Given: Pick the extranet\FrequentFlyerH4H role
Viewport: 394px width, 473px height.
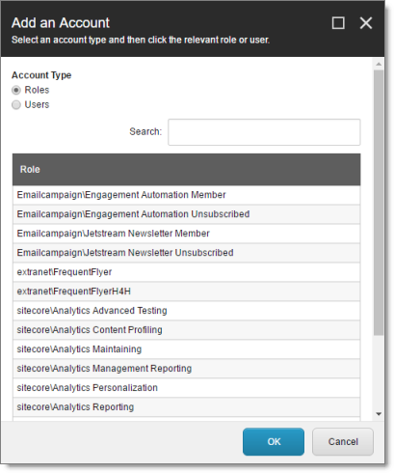Looking at the screenshot, I should tap(186, 292).
